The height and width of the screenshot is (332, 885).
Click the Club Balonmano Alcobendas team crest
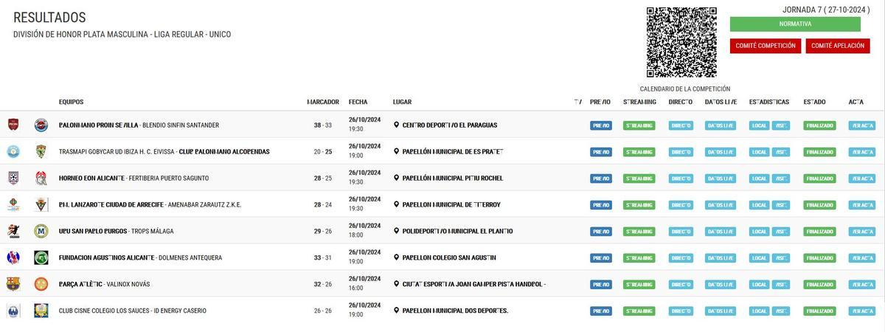41,151
